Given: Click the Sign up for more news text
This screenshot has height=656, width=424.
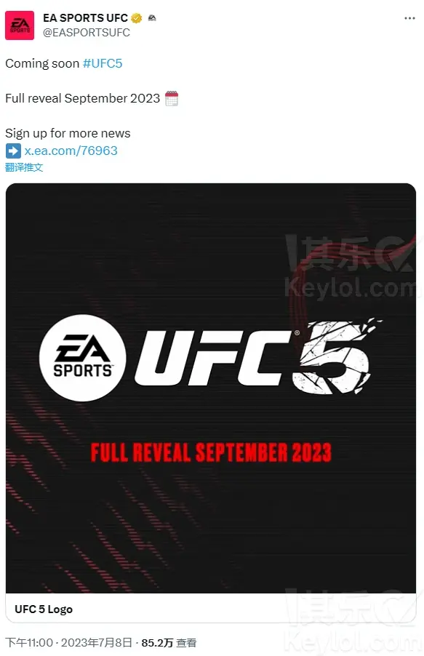Looking at the screenshot, I should 68,134.
